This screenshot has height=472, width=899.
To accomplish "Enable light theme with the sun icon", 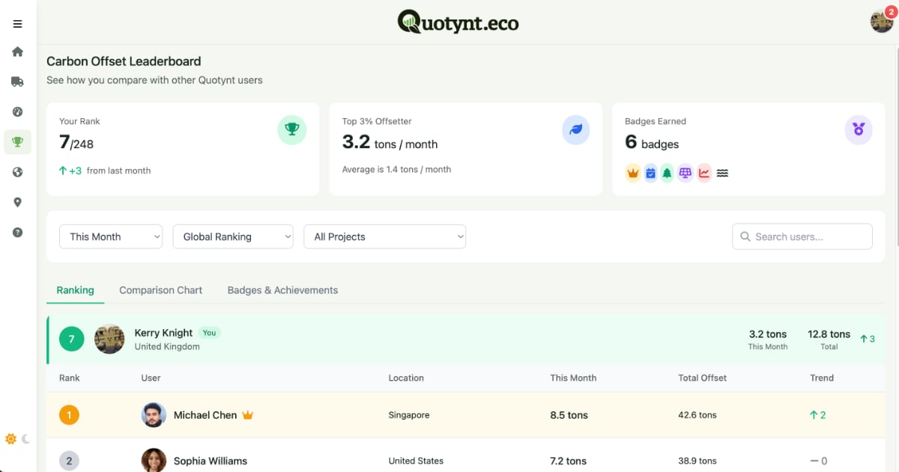I will tap(10, 440).
